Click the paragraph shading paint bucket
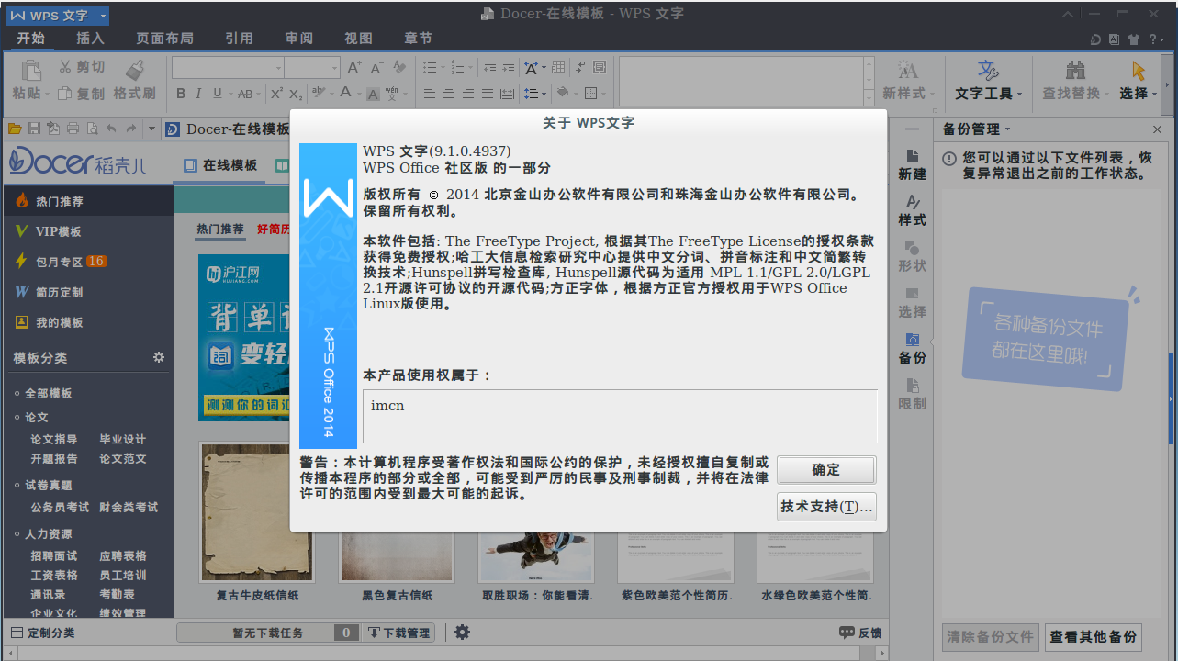 [562, 93]
